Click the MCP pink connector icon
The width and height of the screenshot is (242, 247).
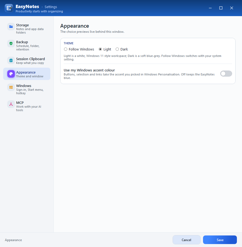tap(11, 104)
